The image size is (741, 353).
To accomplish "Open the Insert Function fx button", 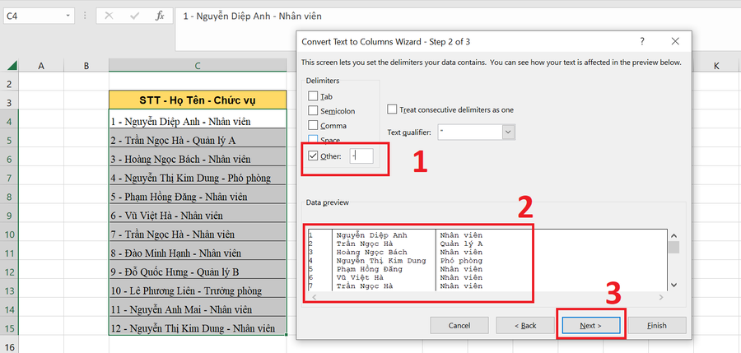I will [x=160, y=16].
